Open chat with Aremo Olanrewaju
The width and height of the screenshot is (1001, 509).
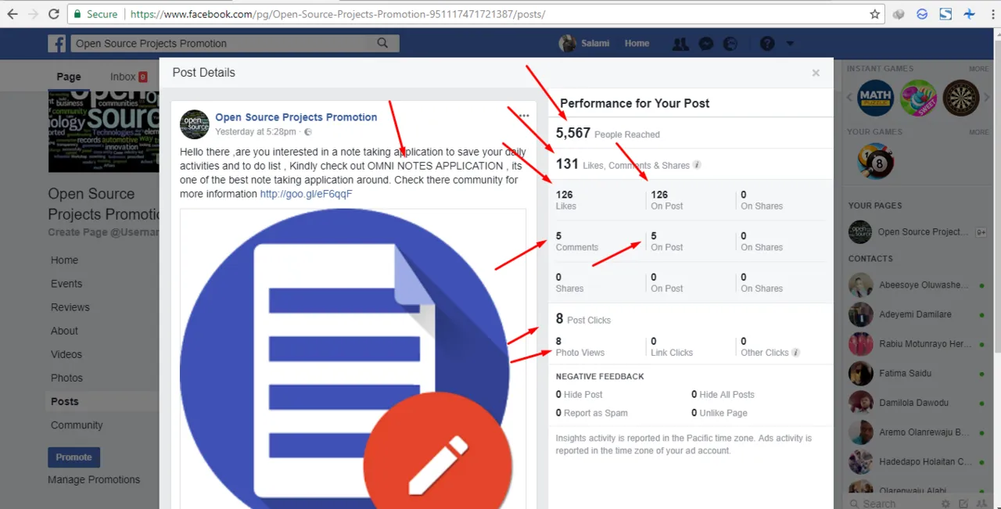coord(917,432)
